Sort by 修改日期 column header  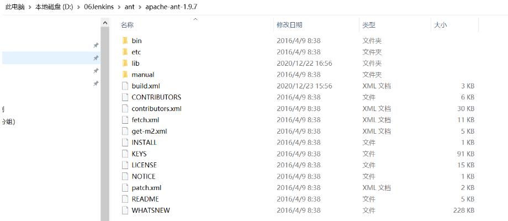point(290,25)
